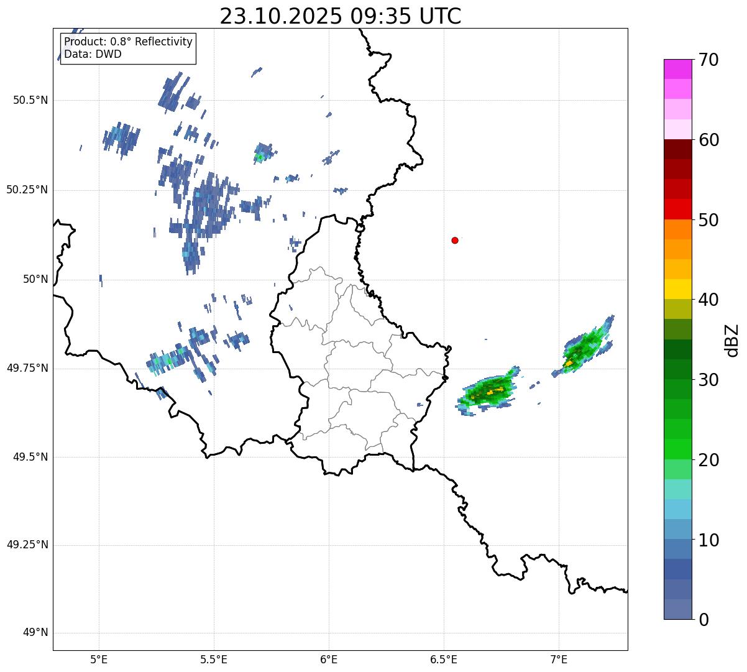Click the bright green segment above 20

(x=677, y=449)
